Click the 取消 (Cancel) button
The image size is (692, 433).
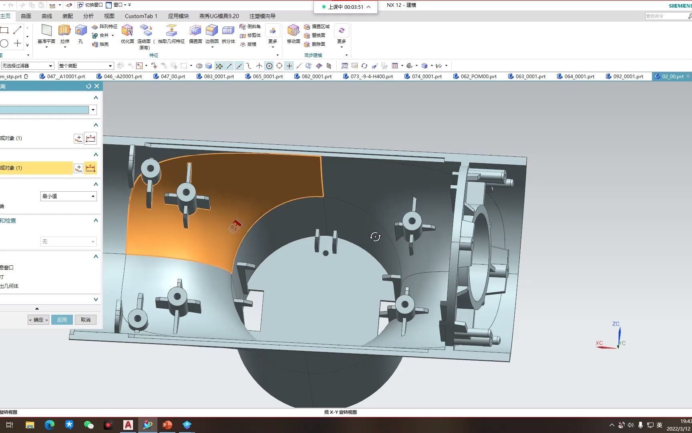[86, 320]
